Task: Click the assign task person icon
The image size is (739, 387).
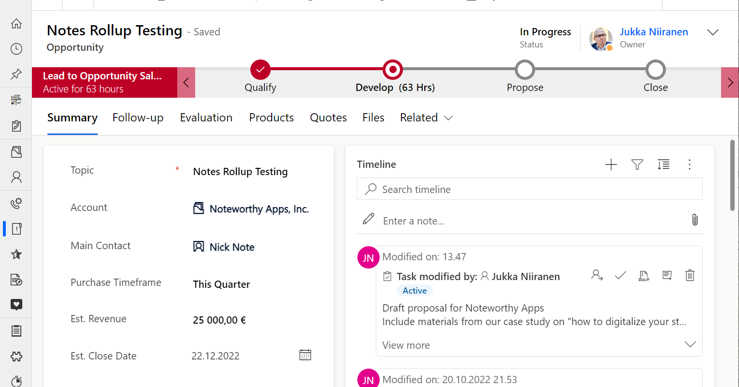Action: (x=597, y=276)
